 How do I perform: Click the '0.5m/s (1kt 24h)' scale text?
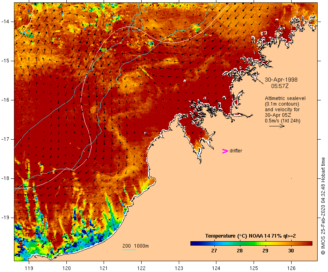pyautogui.click(x=282, y=121)
